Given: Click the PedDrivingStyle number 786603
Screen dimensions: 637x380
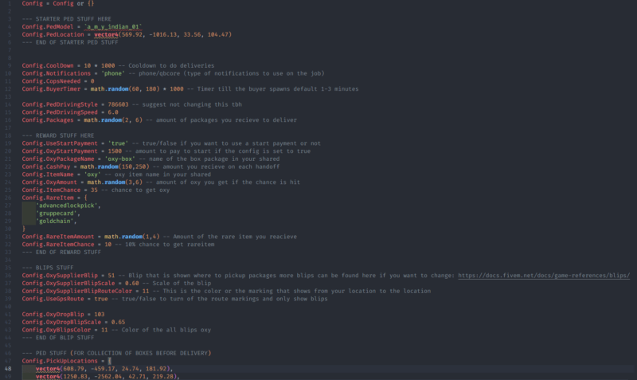Looking at the screenshot, I should [118, 104].
